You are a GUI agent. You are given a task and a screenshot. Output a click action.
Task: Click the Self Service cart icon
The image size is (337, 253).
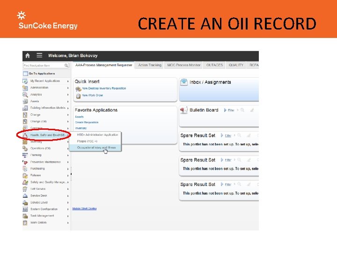25,189
